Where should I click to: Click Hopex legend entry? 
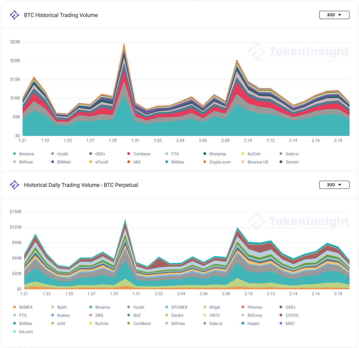click(250, 324)
